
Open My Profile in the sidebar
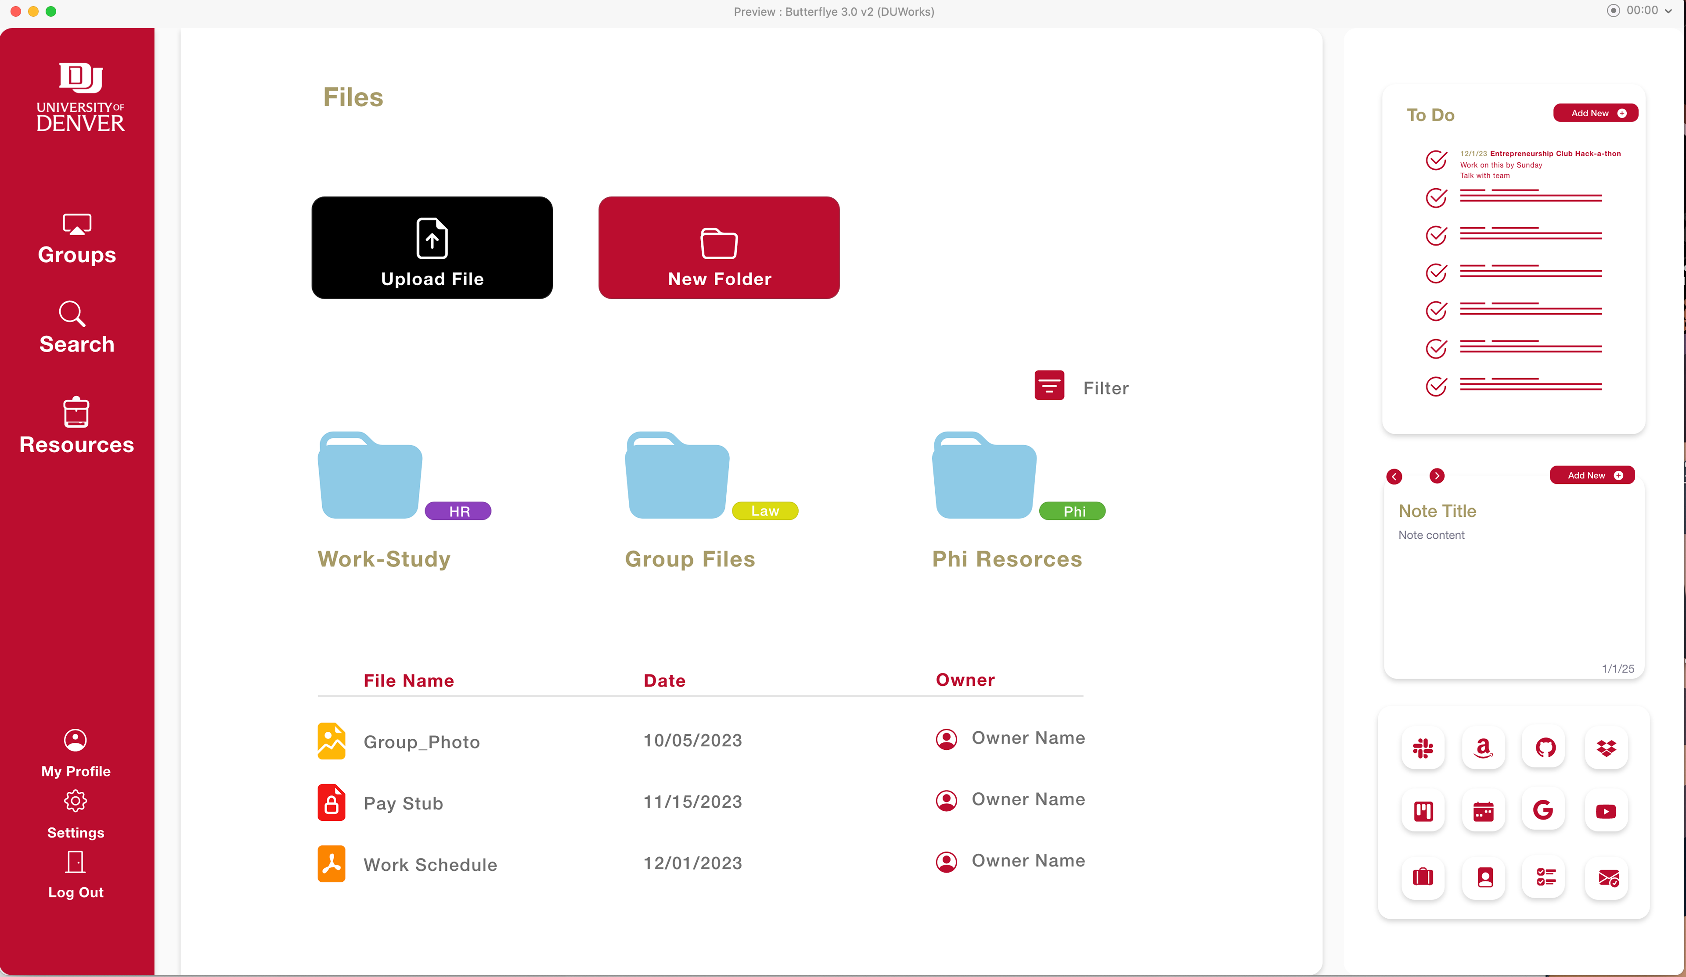(76, 754)
